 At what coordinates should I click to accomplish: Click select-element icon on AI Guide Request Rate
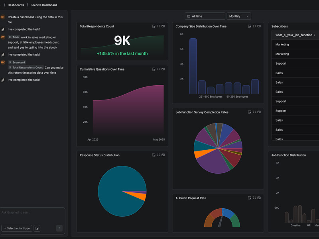250,198
